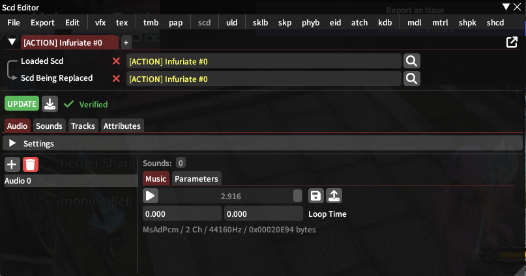Collapse the Infuriate #0 document arrow
Screen dimensions: 526x276
click(x=12, y=42)
